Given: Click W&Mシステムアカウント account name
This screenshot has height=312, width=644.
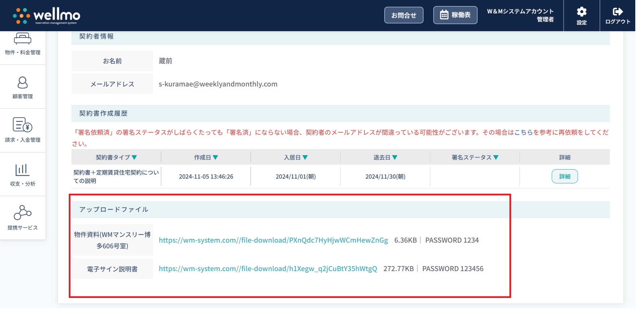Looking at the screenshot, I should click(x=520, y=11).
